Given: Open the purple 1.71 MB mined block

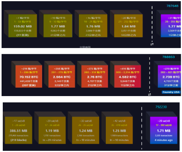Looking at the screenshot, I should [164, 130].
